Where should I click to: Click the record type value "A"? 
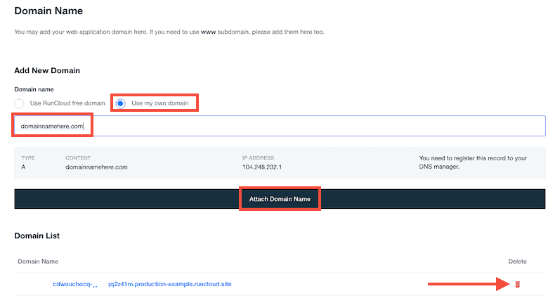point(24,168)
